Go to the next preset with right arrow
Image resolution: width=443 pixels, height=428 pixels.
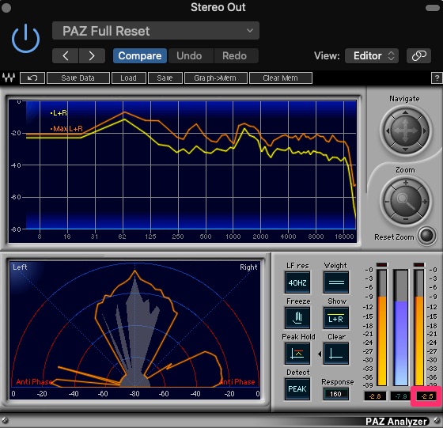point(92,55)
